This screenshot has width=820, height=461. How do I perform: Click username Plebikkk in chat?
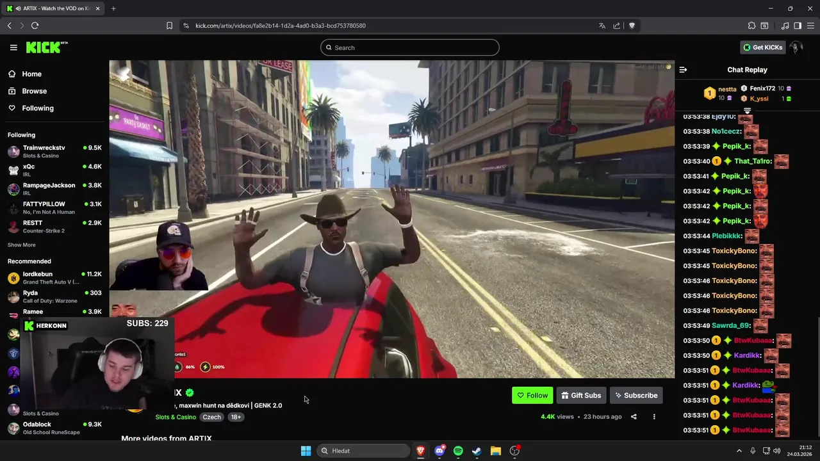(x=726, y=236)
